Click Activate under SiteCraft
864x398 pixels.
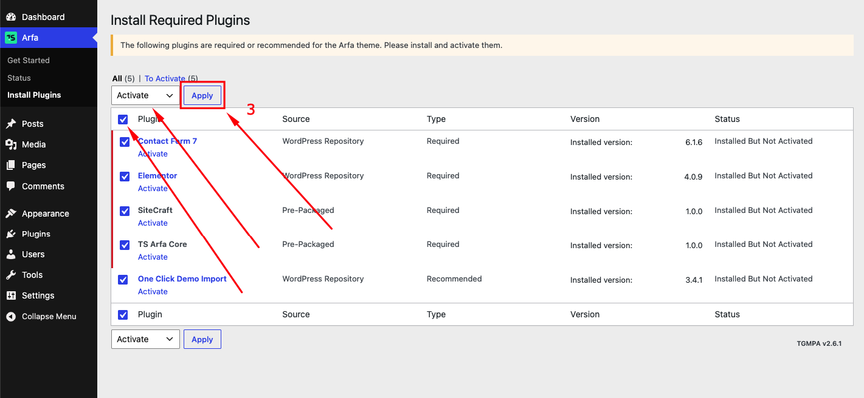[153, 223]
